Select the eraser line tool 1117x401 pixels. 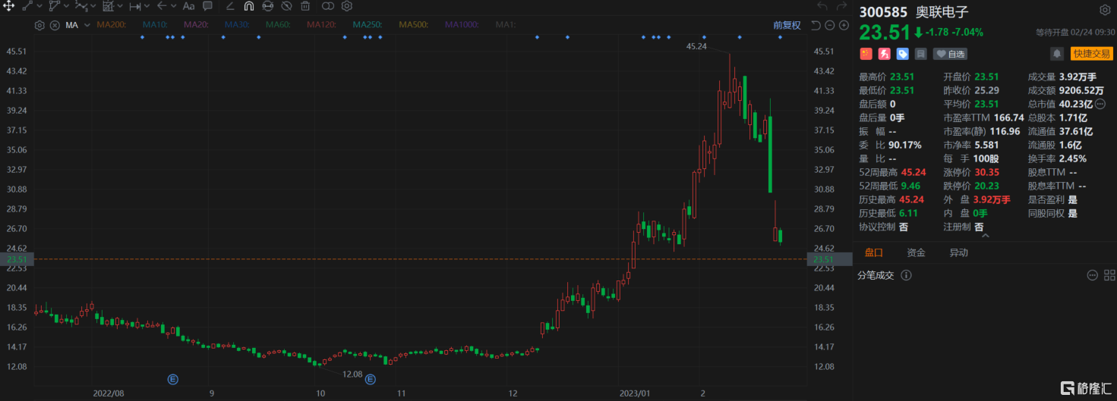[231, 6]
